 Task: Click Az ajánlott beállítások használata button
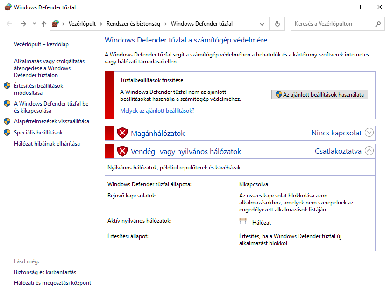[x=320, y=95]
